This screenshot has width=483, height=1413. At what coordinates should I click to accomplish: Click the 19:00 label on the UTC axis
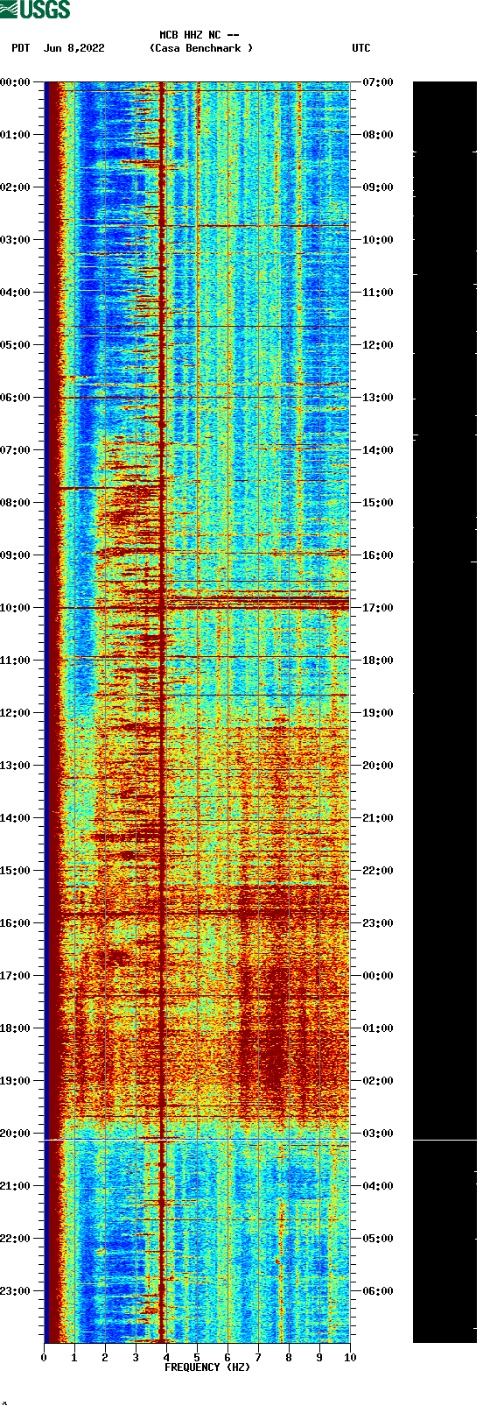[378, 713]
